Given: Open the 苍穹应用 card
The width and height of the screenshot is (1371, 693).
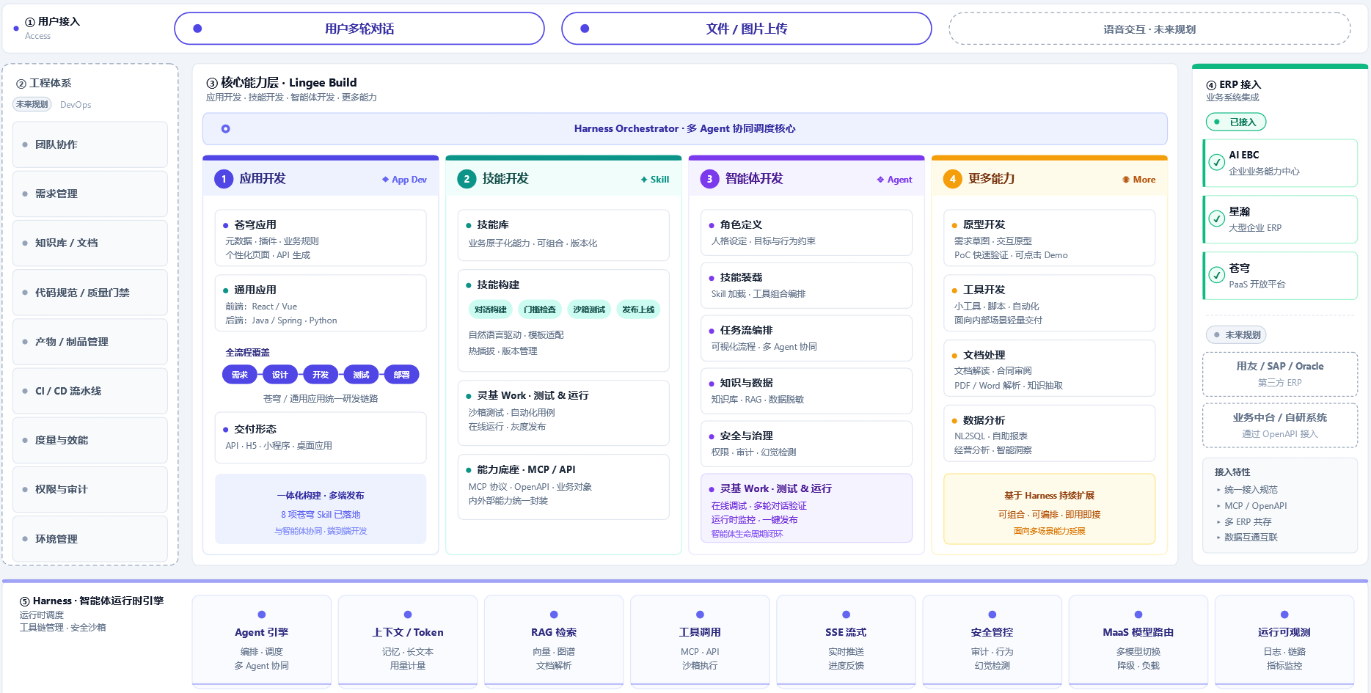Looking at the screenshot, I should click(321, 238).
